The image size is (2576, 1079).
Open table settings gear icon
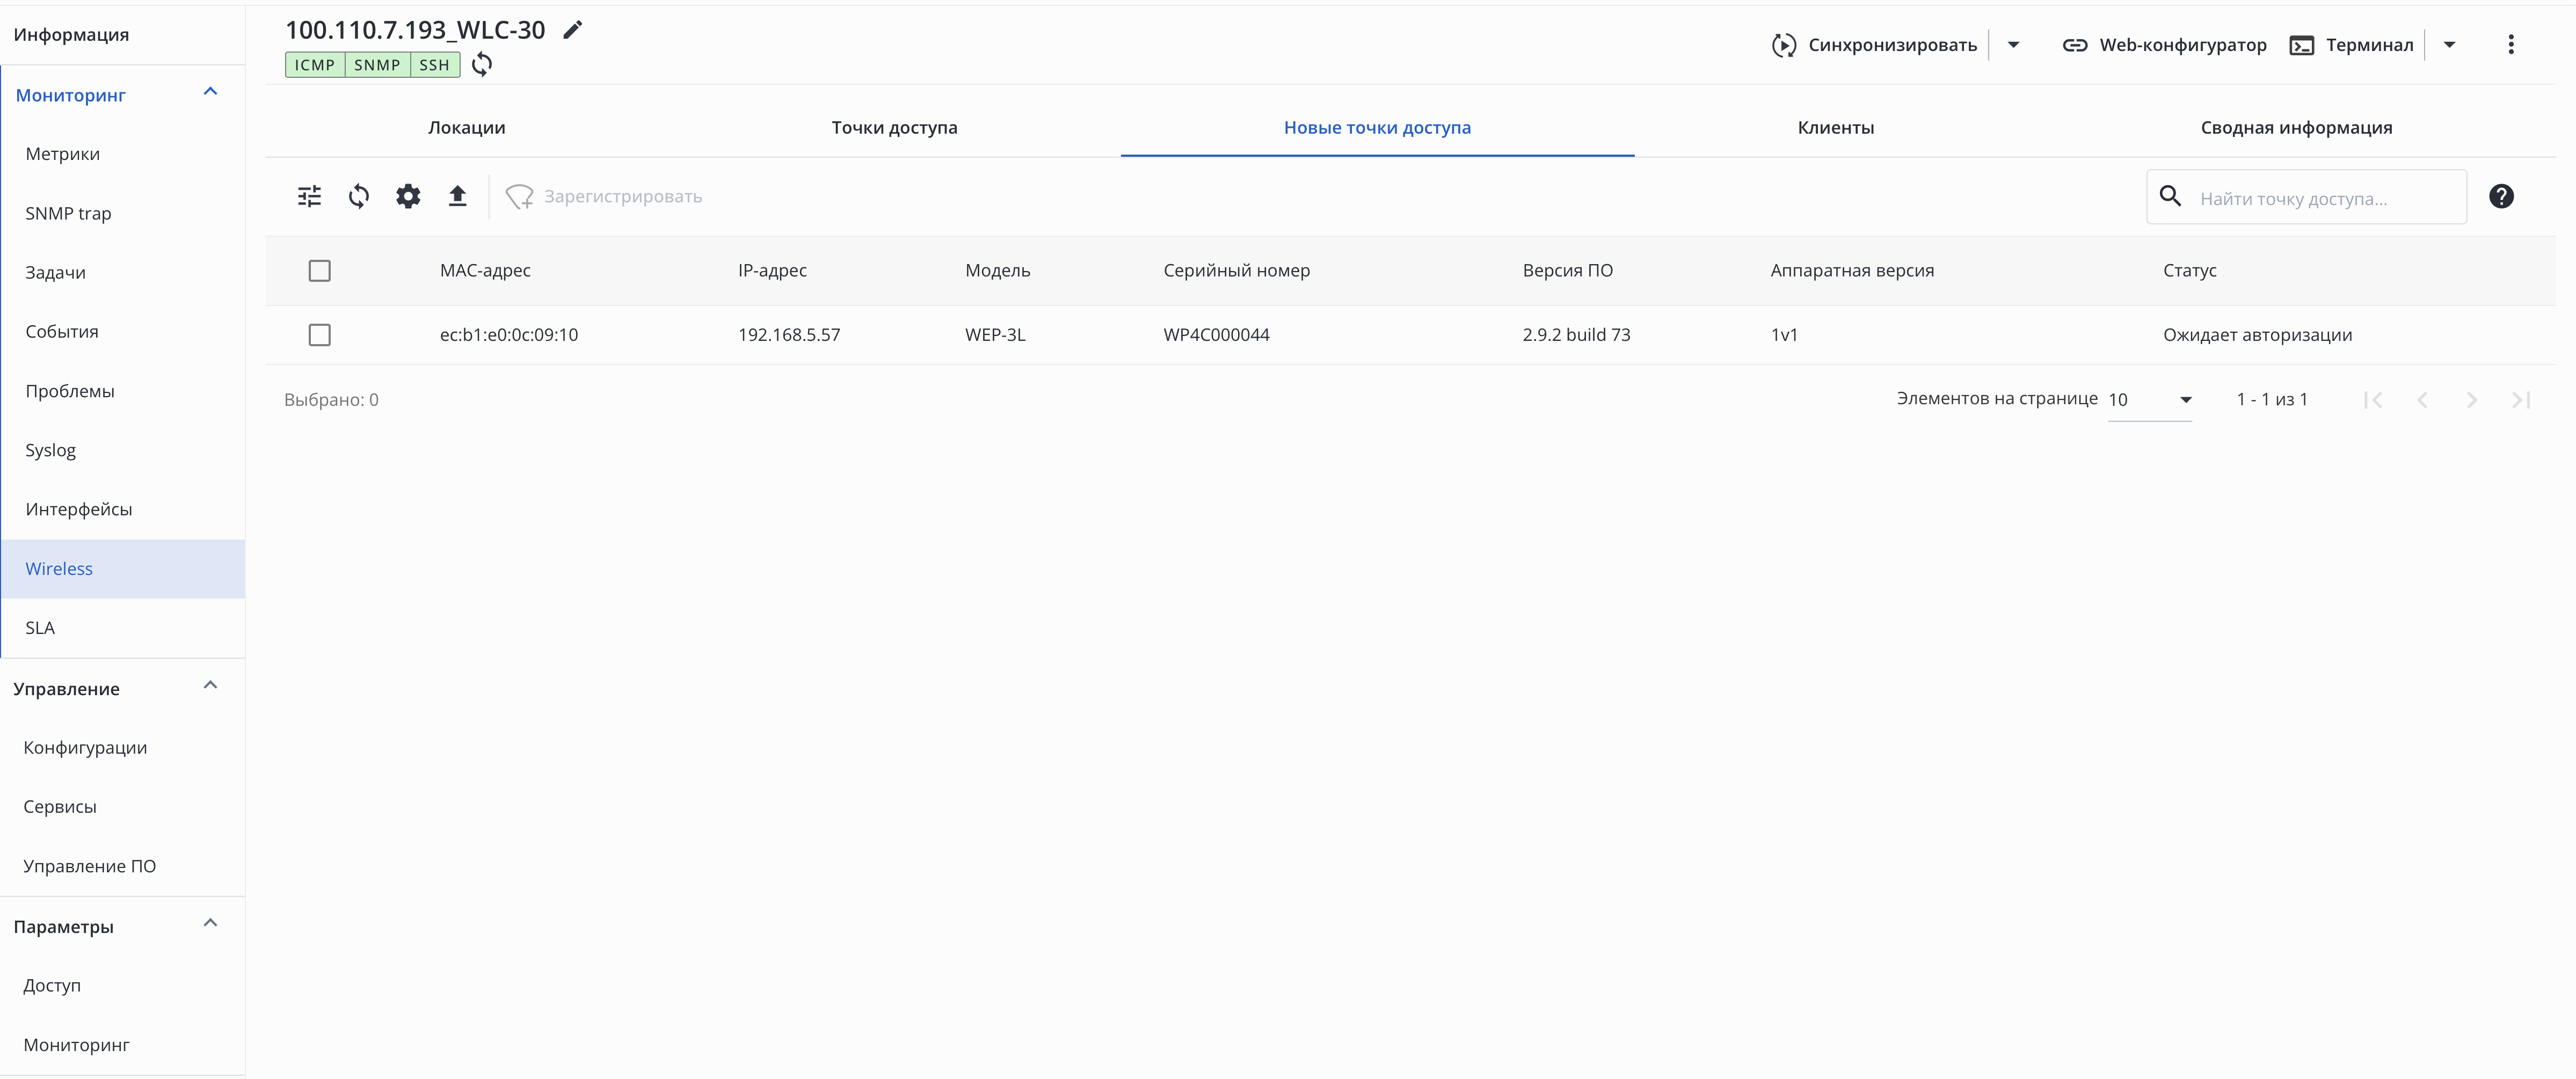coord(408,196)
